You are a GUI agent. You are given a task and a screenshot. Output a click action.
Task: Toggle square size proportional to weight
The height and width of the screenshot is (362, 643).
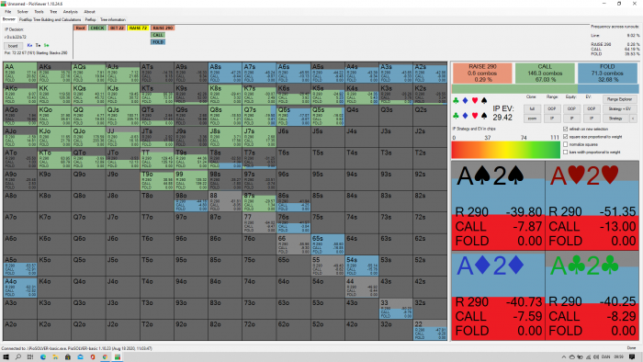pos(566,137)
